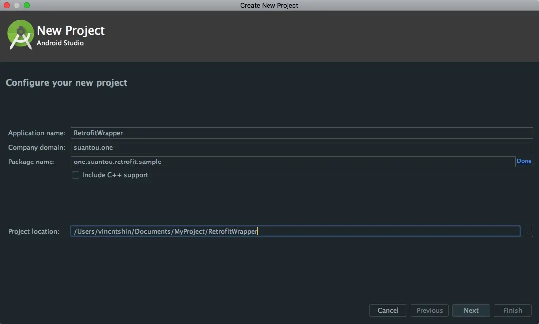Click the 'Android Studio' subtitle text
Screen dimensions: 539x324
(x=60, y=43)
